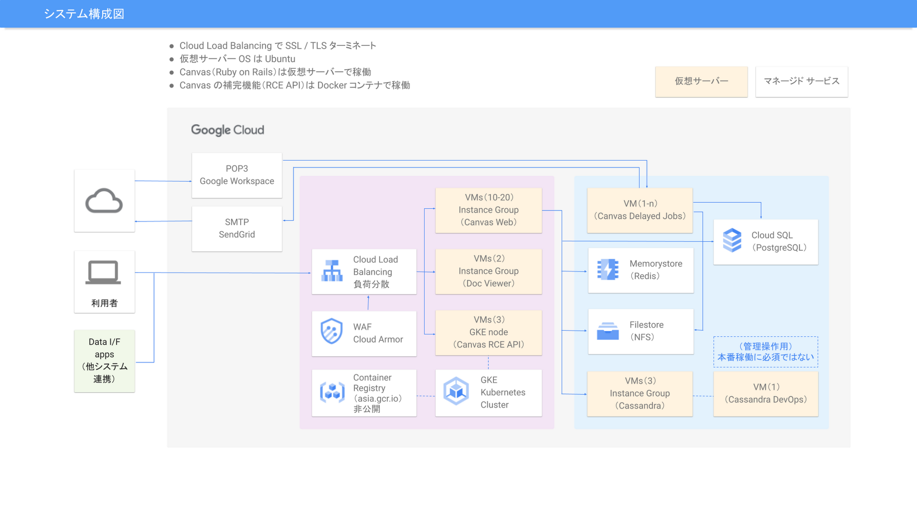Click the Container Registry icon
The height and width of the screenshot is (516, 917).
[x=332, y=392]
